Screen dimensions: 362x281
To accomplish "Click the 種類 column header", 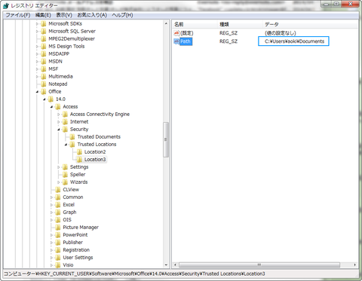I will (240, 24).
